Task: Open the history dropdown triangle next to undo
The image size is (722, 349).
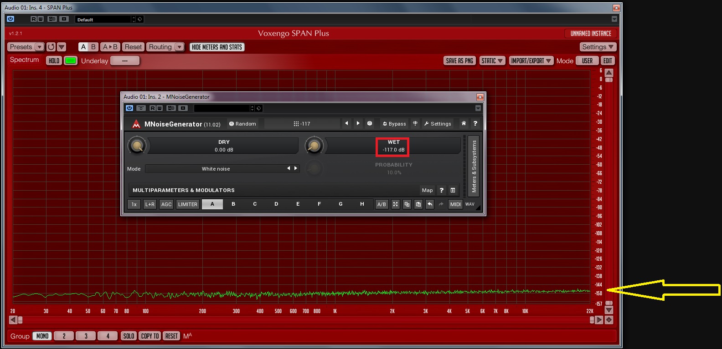Action: pyautogui.click(x=62, y=47)
